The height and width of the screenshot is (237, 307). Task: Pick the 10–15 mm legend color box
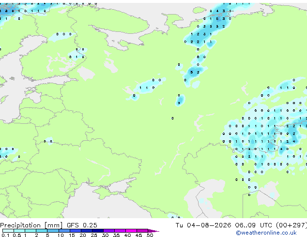click(x=64, y=231)
